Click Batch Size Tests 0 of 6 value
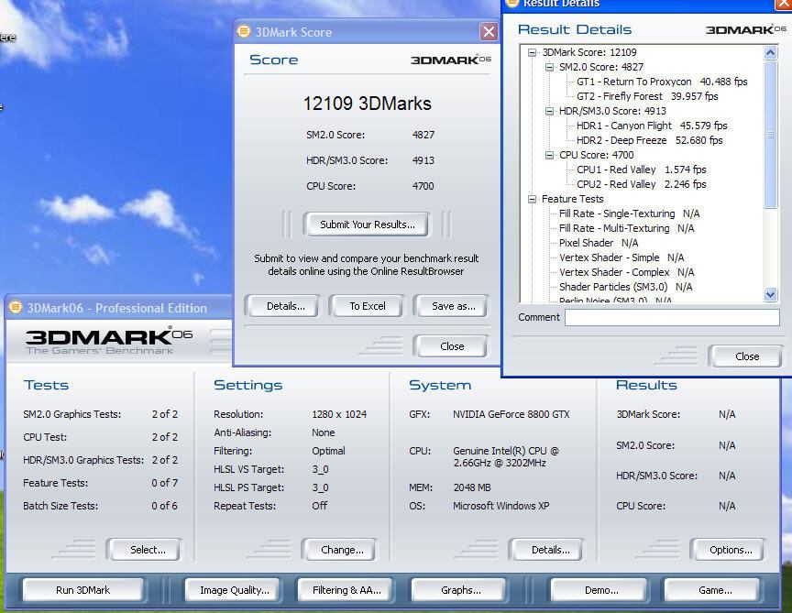 coord(165,506)
